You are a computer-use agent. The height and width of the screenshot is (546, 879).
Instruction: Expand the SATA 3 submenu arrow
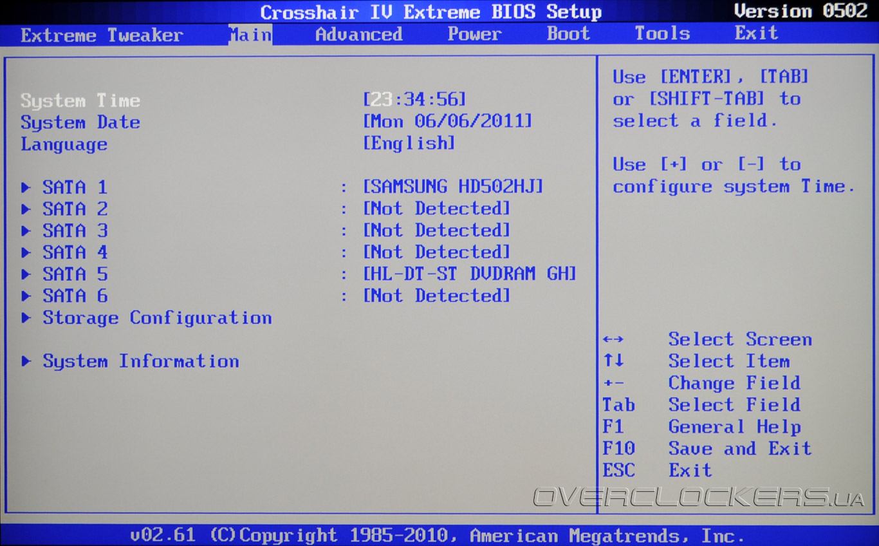[x=26, y=231]
